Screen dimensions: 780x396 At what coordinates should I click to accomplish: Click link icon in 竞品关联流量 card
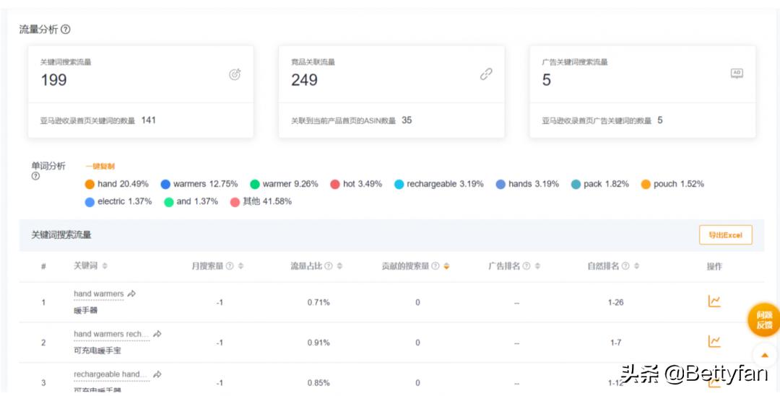pyautogui.click(x=486, y=74)
